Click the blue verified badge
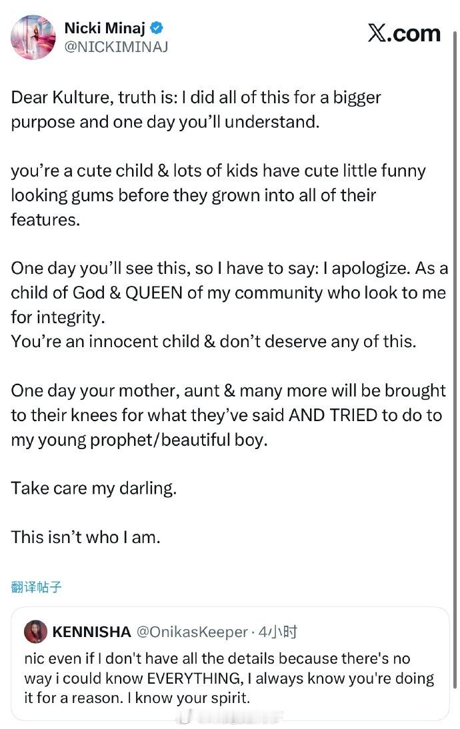Screen dimensions: 460x729 coord(157,28)
